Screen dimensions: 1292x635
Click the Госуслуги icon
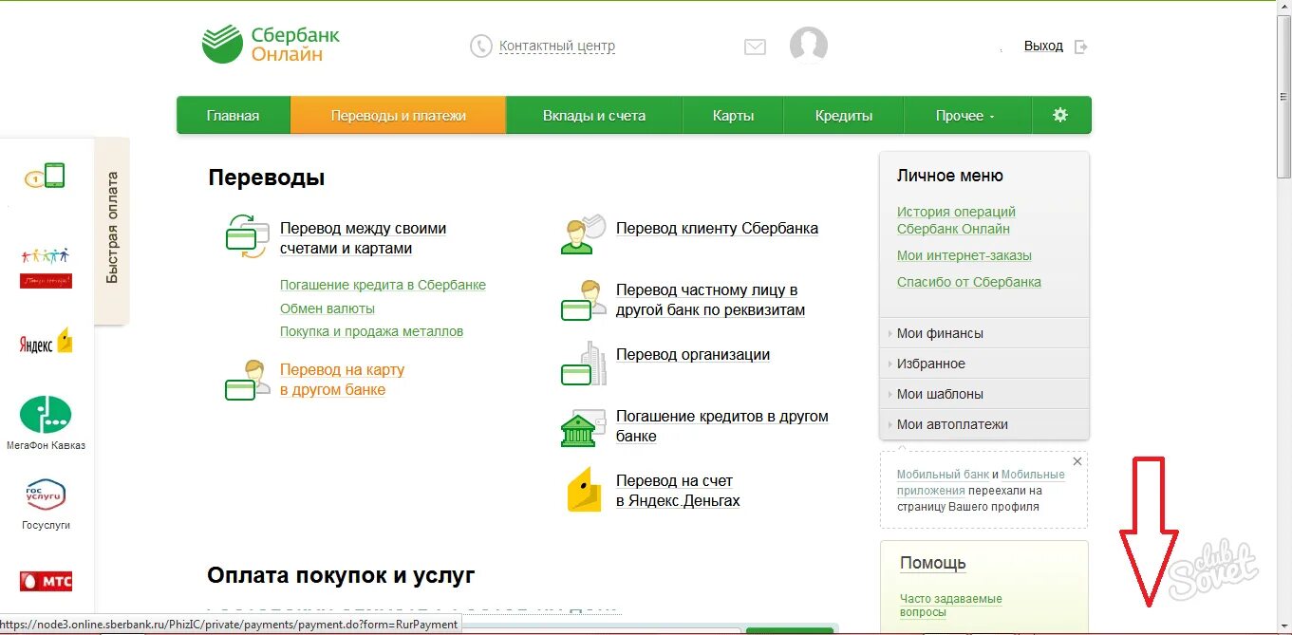click(x=46, y=495)
